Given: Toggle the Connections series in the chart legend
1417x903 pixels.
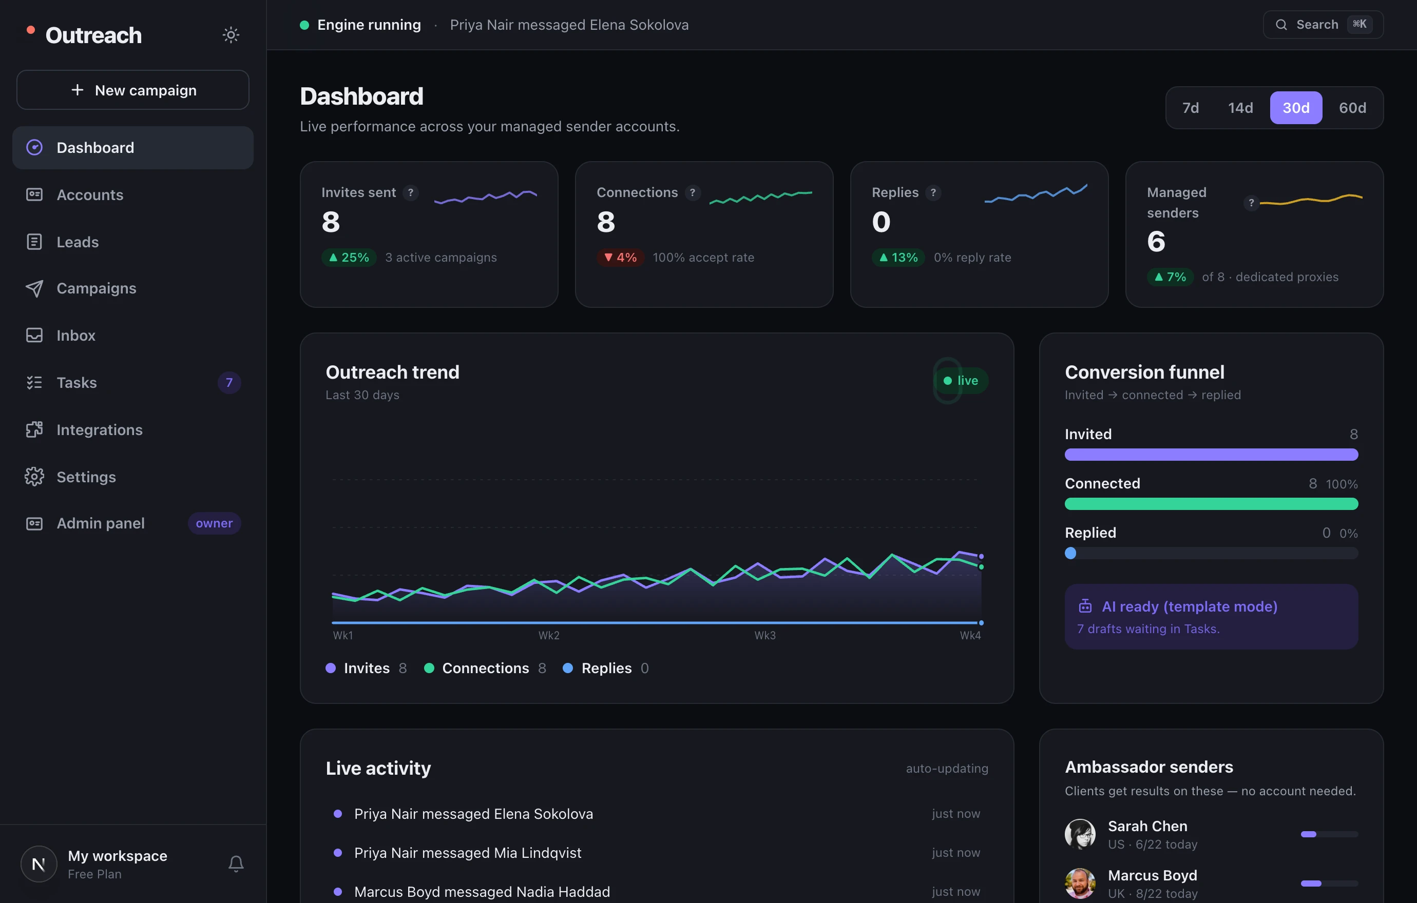Looking at the screenshot, I should tap(485, 668).
